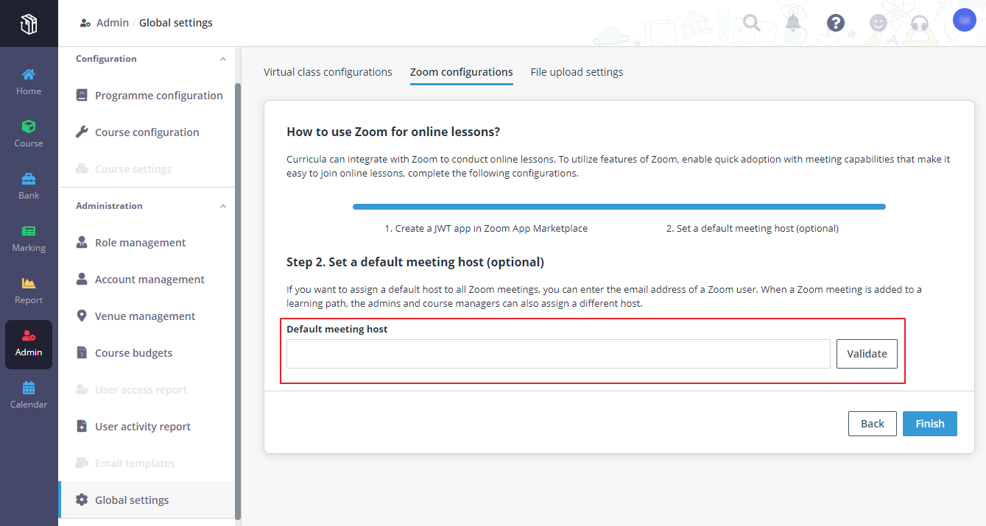Screen dimensions: 986x526
Task: Click the Admin breadcrumb user icon
Action: 85,23
